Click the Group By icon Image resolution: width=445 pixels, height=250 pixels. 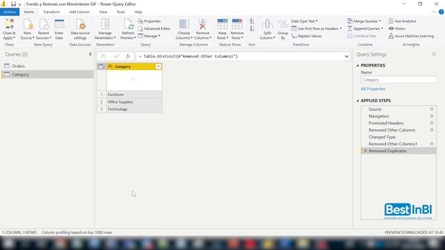[x=283, y=24]
